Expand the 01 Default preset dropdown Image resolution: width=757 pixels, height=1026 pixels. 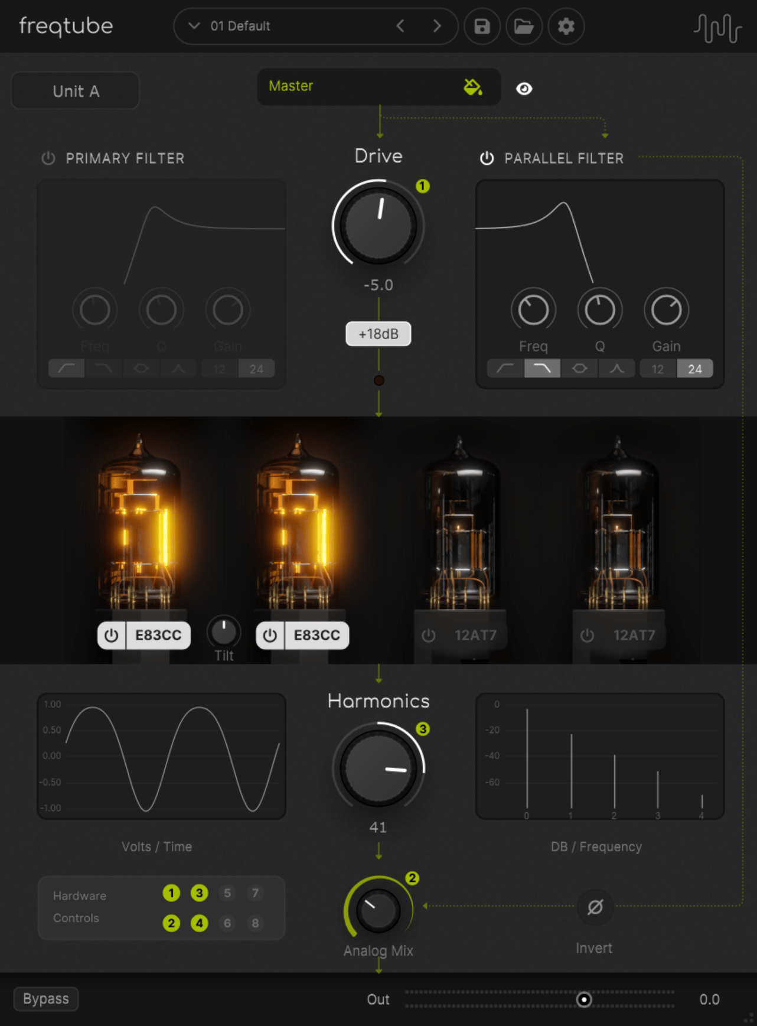[194, 26]
